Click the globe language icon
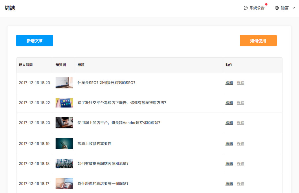 click(x=277, y=8)
